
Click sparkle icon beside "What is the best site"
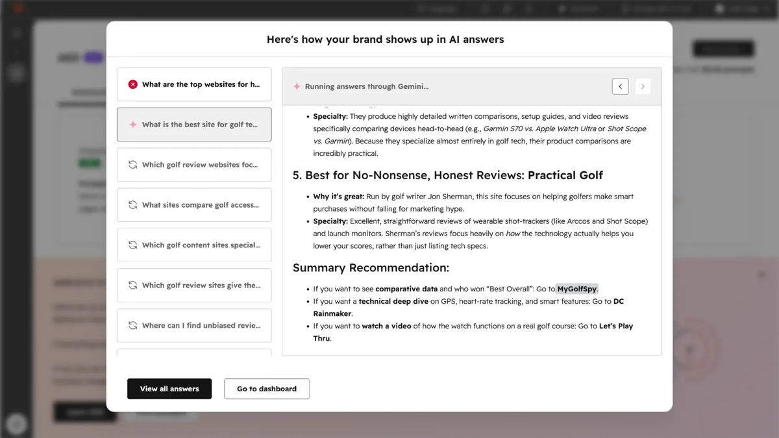pyautogui.click(x=133, y=125)
